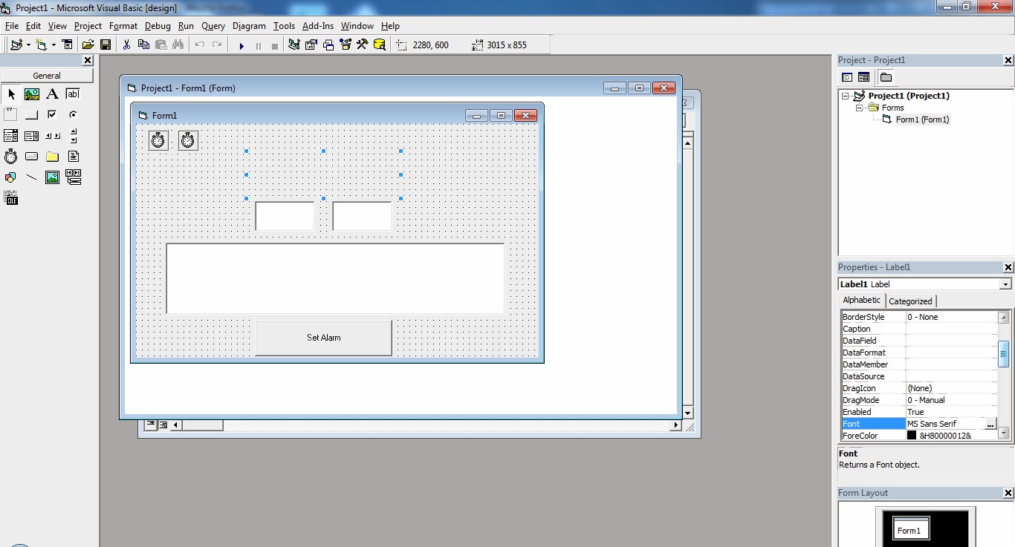Click the ForeColor swatch in Properties
1015x547 pixels.
[912, 435]
